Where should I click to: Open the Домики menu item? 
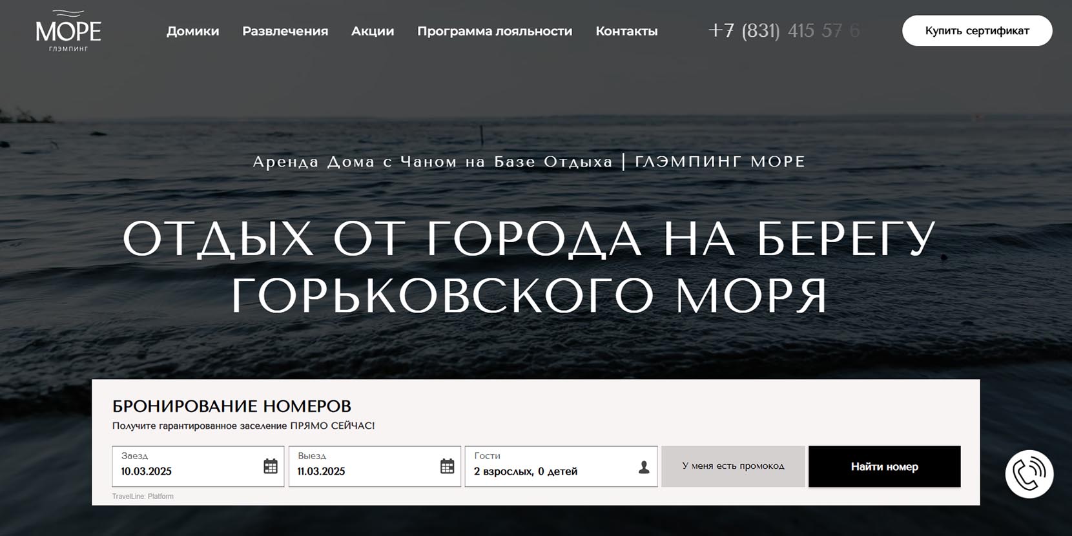192,31
